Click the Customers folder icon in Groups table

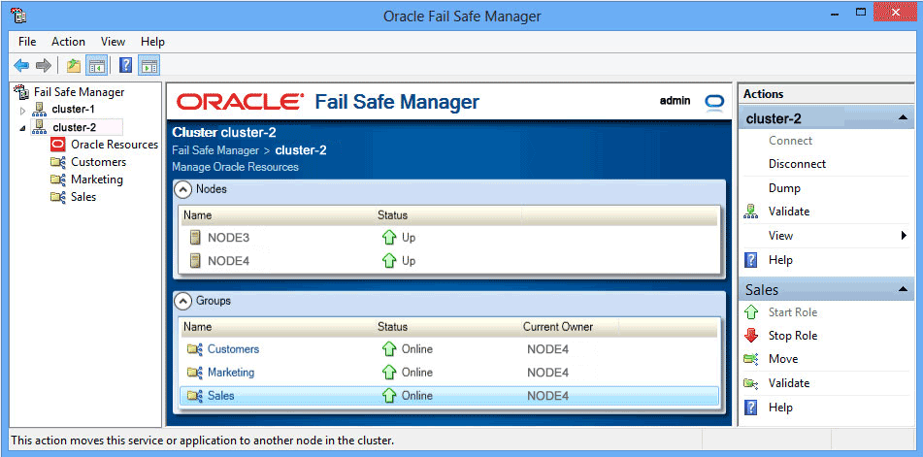point(195,349)
